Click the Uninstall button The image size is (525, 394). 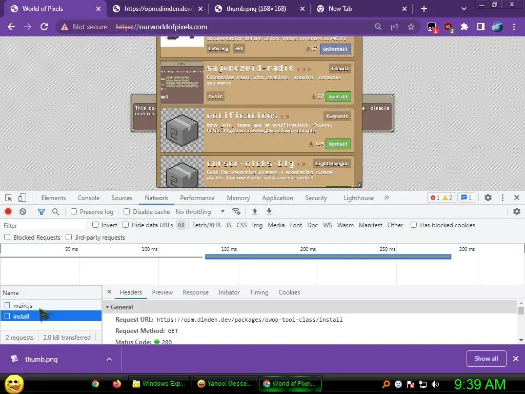click(335, 49)
